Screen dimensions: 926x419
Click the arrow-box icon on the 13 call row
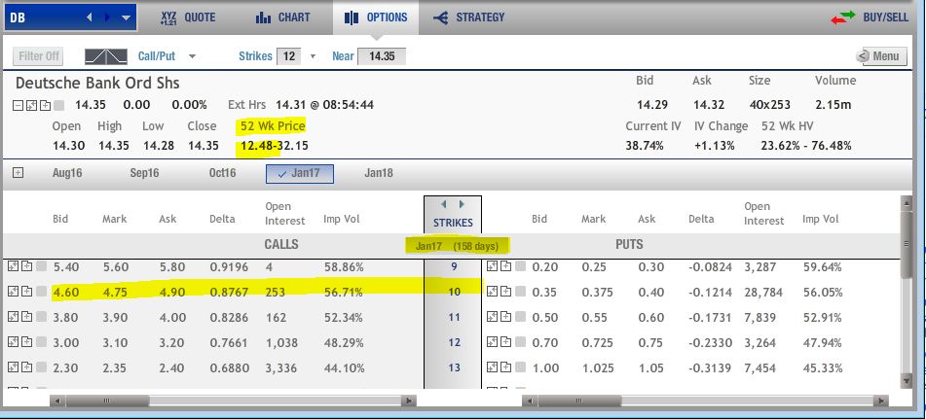pos(13,367)
